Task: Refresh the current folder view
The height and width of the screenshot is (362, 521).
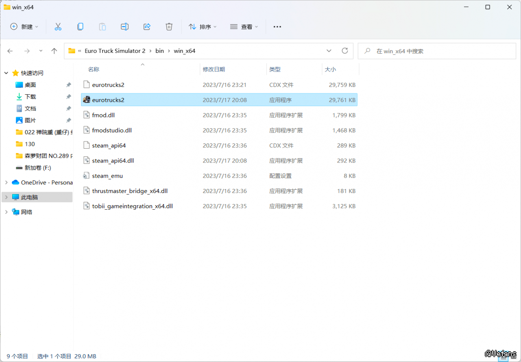Action: click(x=345, y=51)
